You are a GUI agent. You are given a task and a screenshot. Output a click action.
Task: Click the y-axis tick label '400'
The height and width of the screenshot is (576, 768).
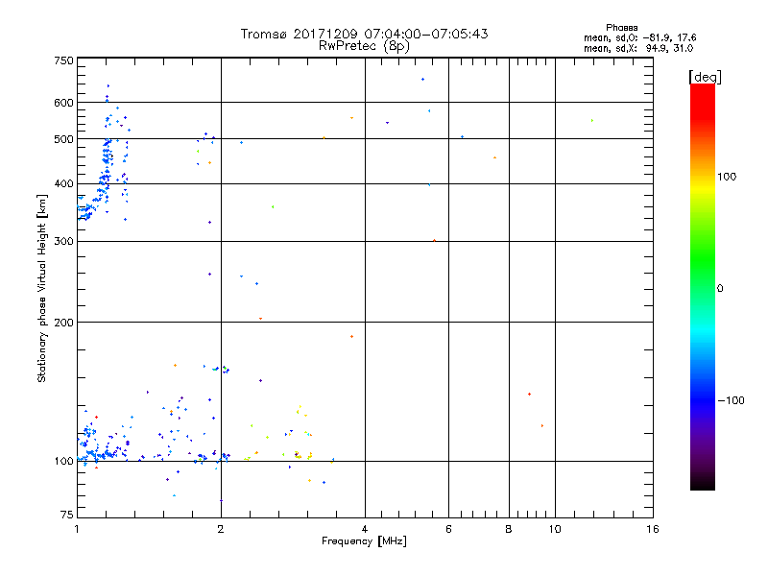(63, 183)
